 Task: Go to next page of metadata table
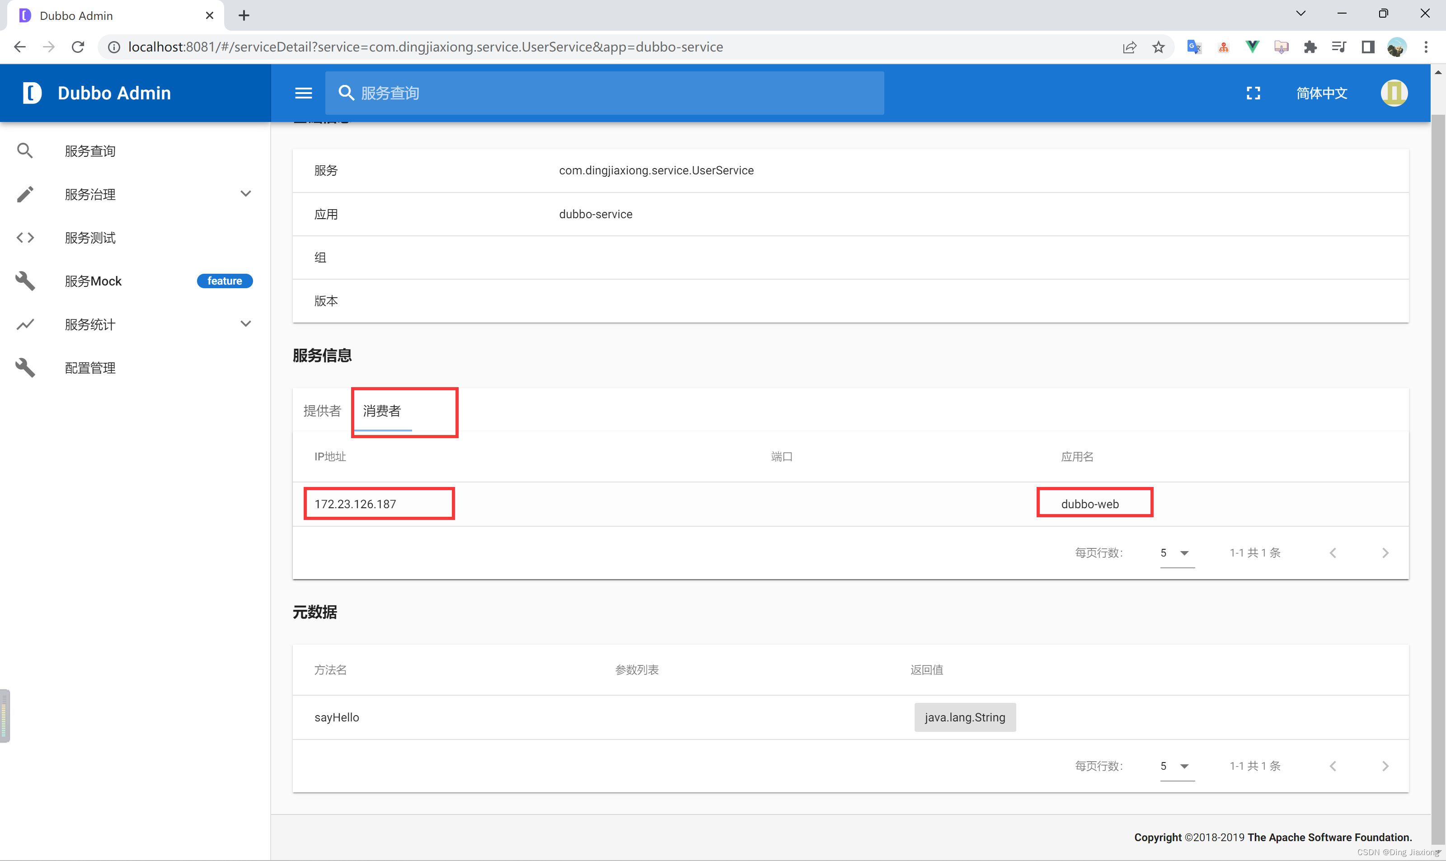coord(1385,766)
